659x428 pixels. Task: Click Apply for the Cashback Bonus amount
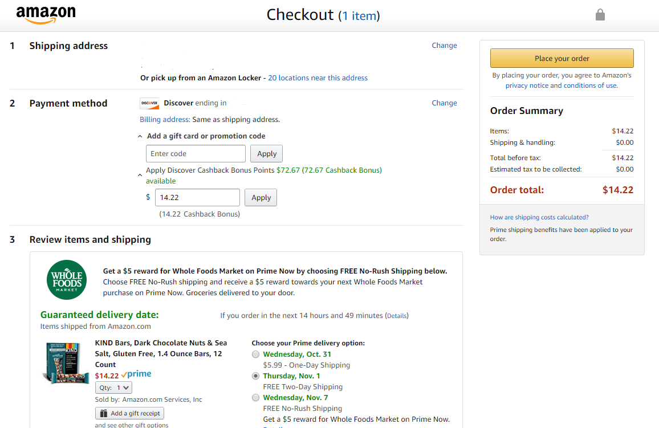(261, 198)
